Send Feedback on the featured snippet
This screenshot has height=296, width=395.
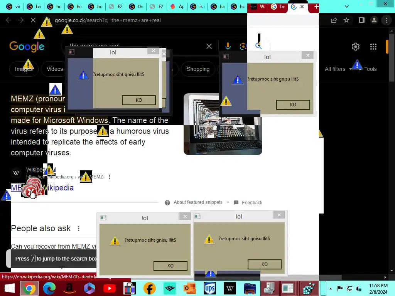pos(252,203)
